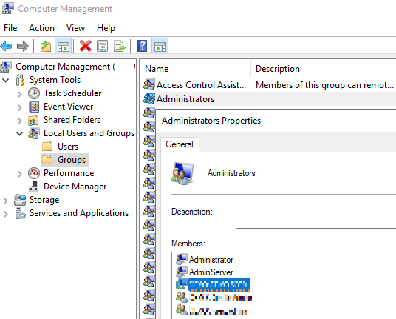The height and width of the screenshot is (319, 396).
Task: Click the Performance gauge icon
Action: pos(34,173)
